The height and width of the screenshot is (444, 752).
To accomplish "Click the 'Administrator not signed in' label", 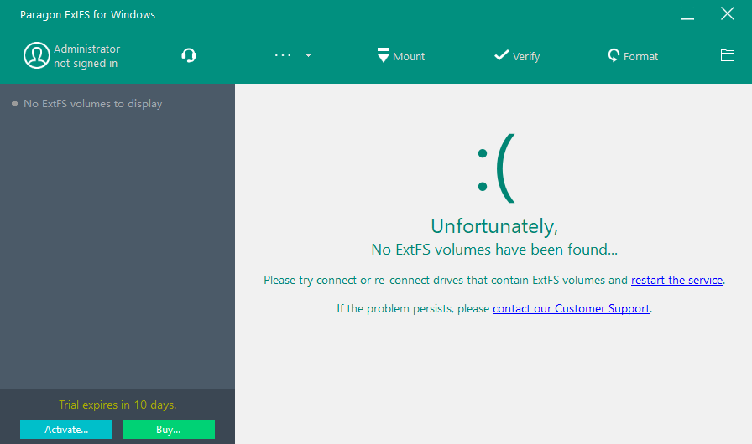I will pyautogui.click(x=86, y=56).
